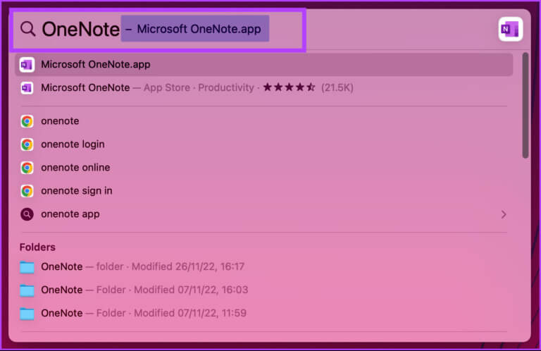The image size is (541, 351).
Task: Open Microsoft OneNote App Store result
Action: click(x=263, y=87)
